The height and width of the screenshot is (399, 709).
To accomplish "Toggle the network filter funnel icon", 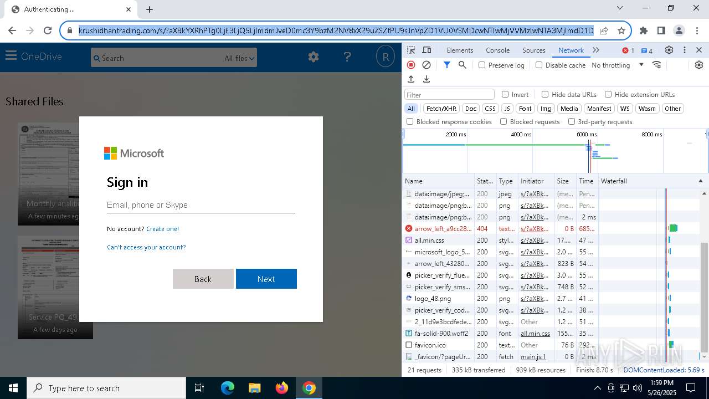I will [447, 65].
